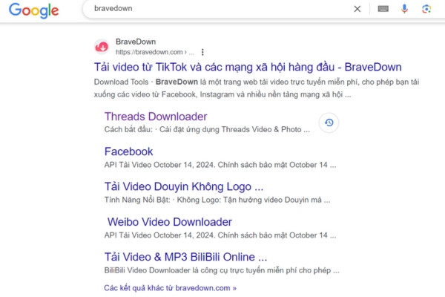Click the 'BiliBili Video Downloader là công cụ' description
Screen dimensions: 445x297
(222, 270)
